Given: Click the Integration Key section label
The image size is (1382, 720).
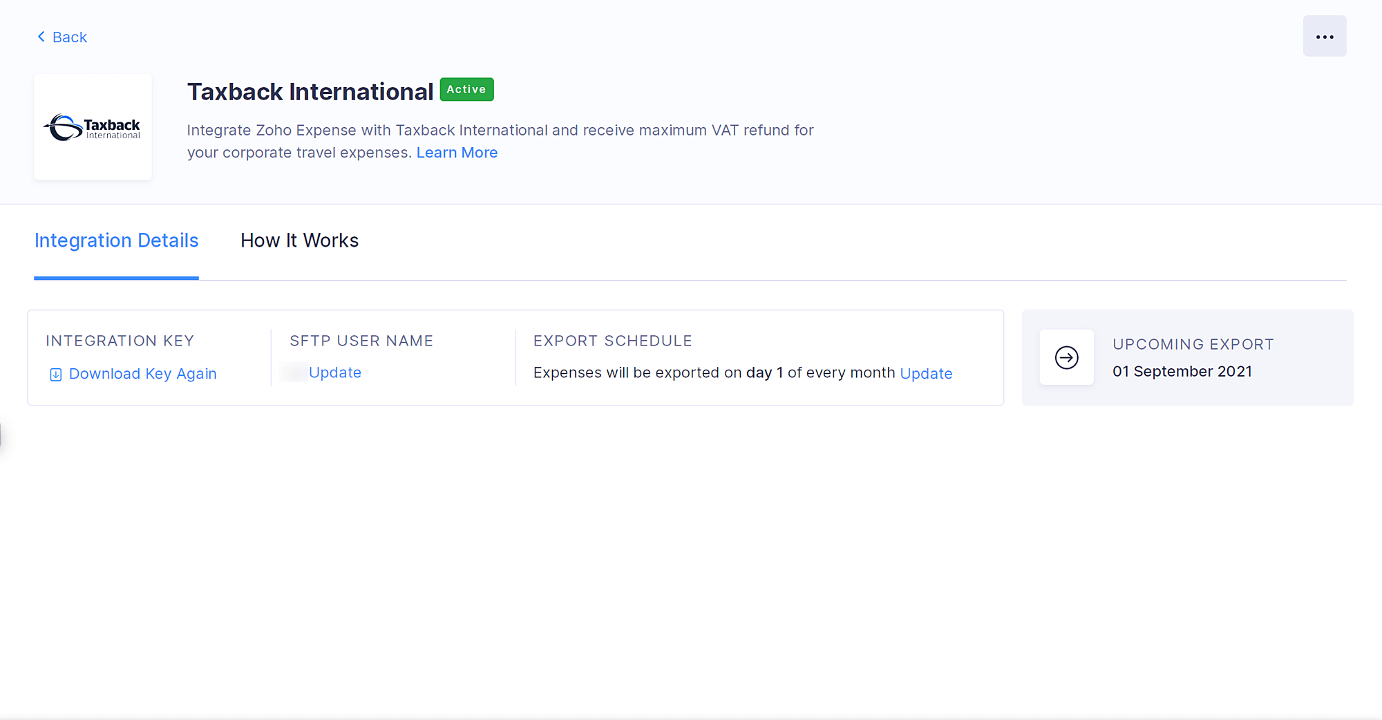Looking at the screenshot, I should point(120,341).
